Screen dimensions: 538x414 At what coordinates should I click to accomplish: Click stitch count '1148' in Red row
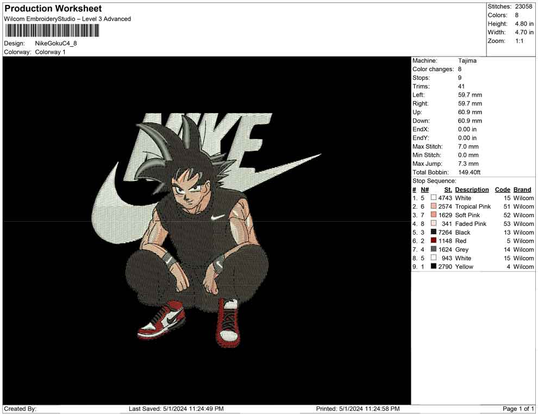[x=445, y=241]
